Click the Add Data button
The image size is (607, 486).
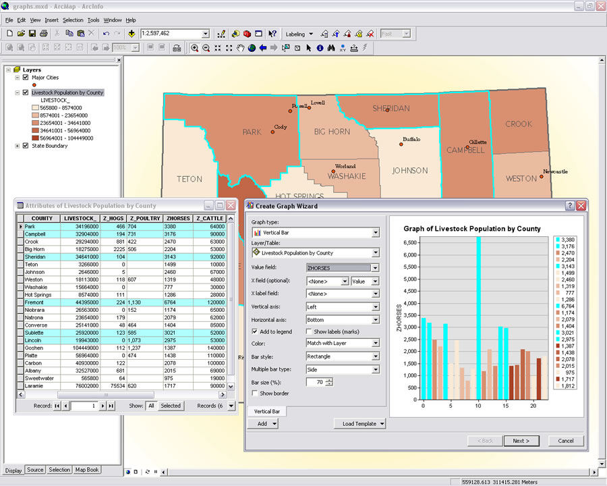(131, 33)
